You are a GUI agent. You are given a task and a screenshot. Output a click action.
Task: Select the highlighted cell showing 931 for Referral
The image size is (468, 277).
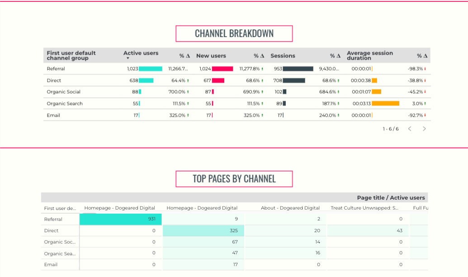pyautogui.click(x=120, y=219)
